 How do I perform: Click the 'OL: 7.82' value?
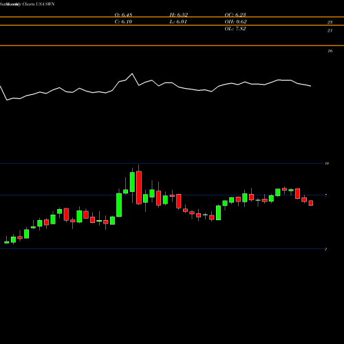[235, 29]
